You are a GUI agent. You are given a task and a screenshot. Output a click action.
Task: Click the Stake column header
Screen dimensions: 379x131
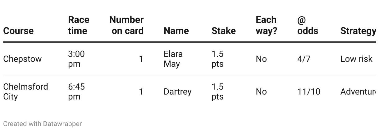pyautogui.click(x=223, y=31)
